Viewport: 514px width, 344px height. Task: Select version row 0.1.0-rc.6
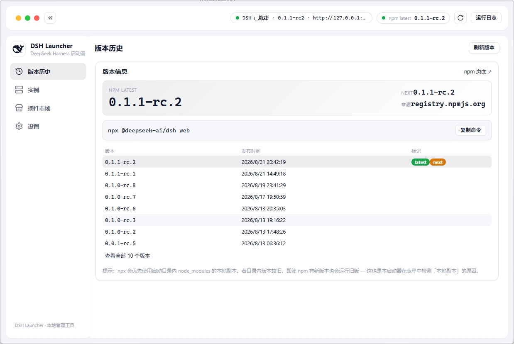pyautogui.click(x=297, y=208)
